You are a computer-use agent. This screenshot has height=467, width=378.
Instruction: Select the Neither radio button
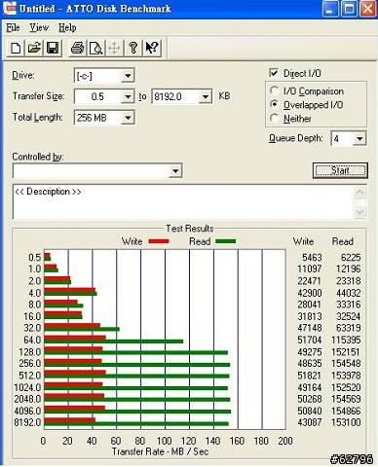click(275, 119)
